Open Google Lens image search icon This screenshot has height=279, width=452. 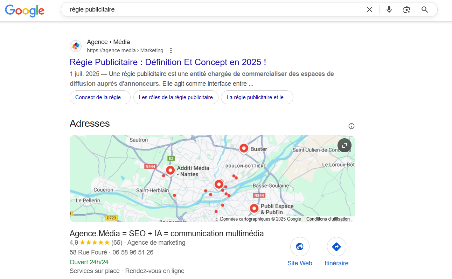point(406,9)
